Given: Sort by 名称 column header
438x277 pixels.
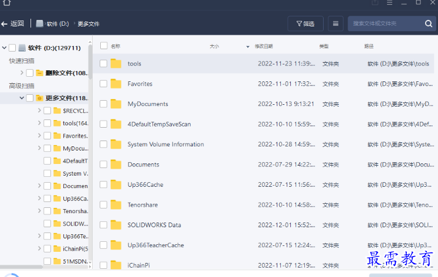Looking at the screenshot, I should click(116, 46).
